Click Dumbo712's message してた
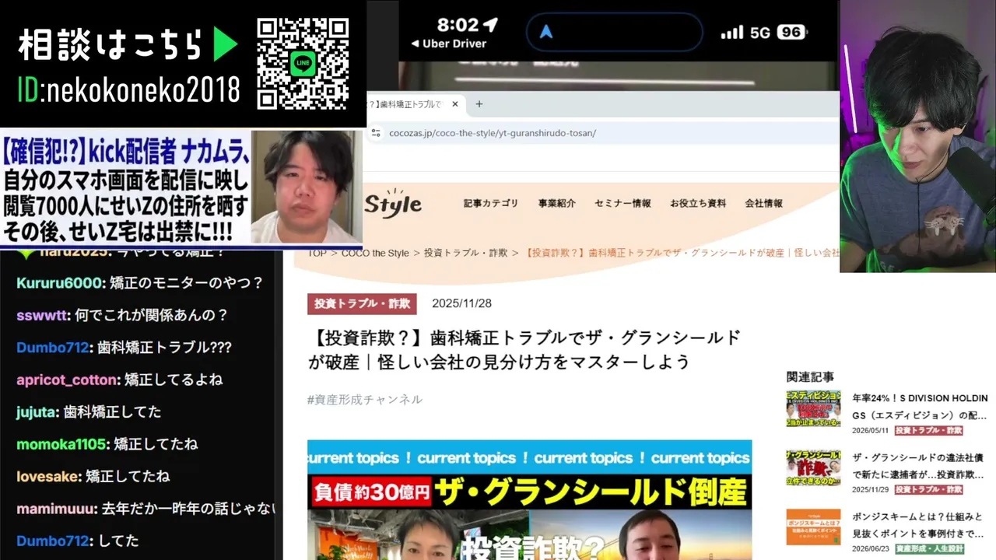This screenshot has width=996, height=560. [x=118, y=541]
